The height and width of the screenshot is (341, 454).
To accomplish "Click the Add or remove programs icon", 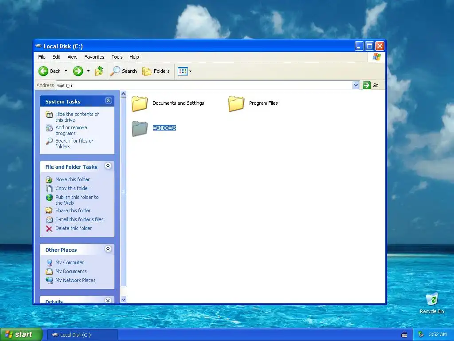I will [49, 128].
